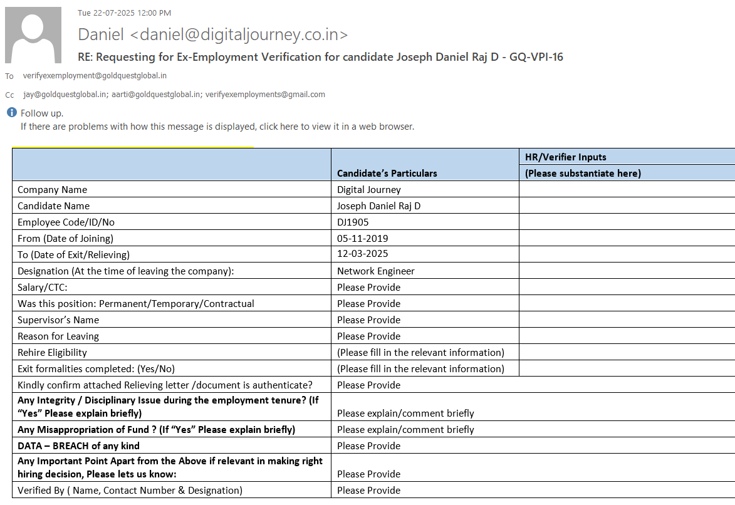This screenshot has height=505, width=735.
Task: Click Please Provide in the Relieving letter row
Action: (x=369, y=385)
